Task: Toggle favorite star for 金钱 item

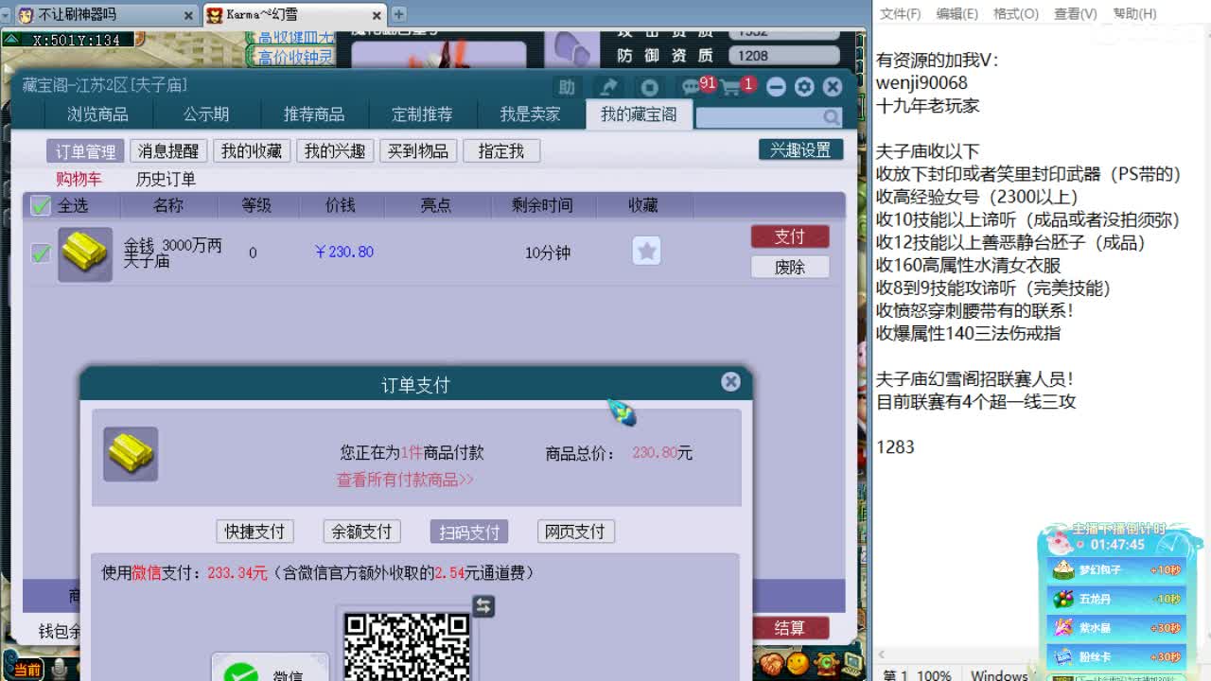Action: pos(646,251)
